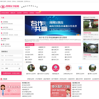The height and width of the screenshot is (99, 99).
Task: Open the 中专卫校 topic link
Action: click(x=5, y=28)
